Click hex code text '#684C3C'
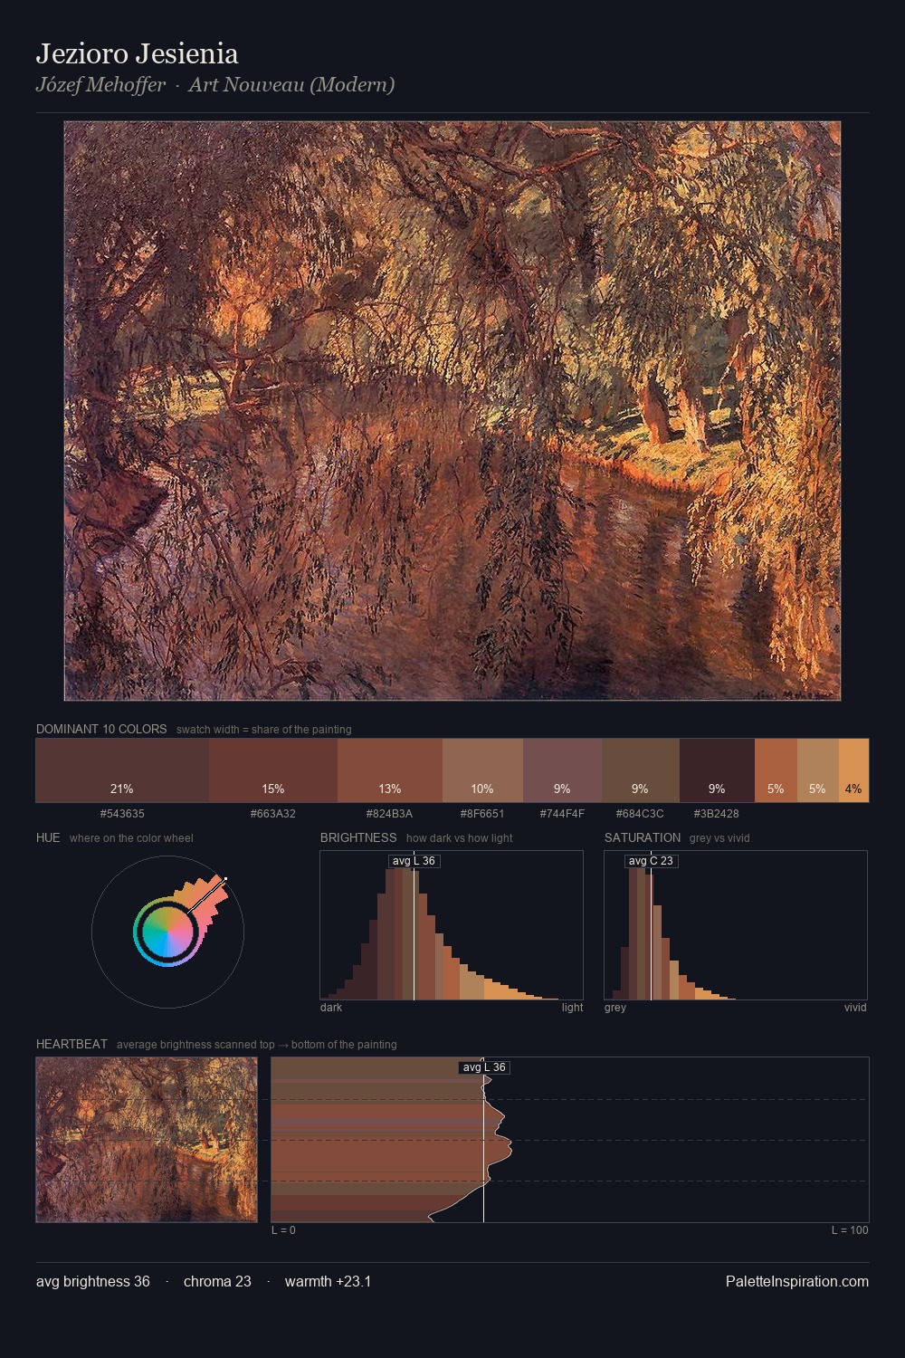Screen dimensions: 905x1358 [x=640, y=813]
